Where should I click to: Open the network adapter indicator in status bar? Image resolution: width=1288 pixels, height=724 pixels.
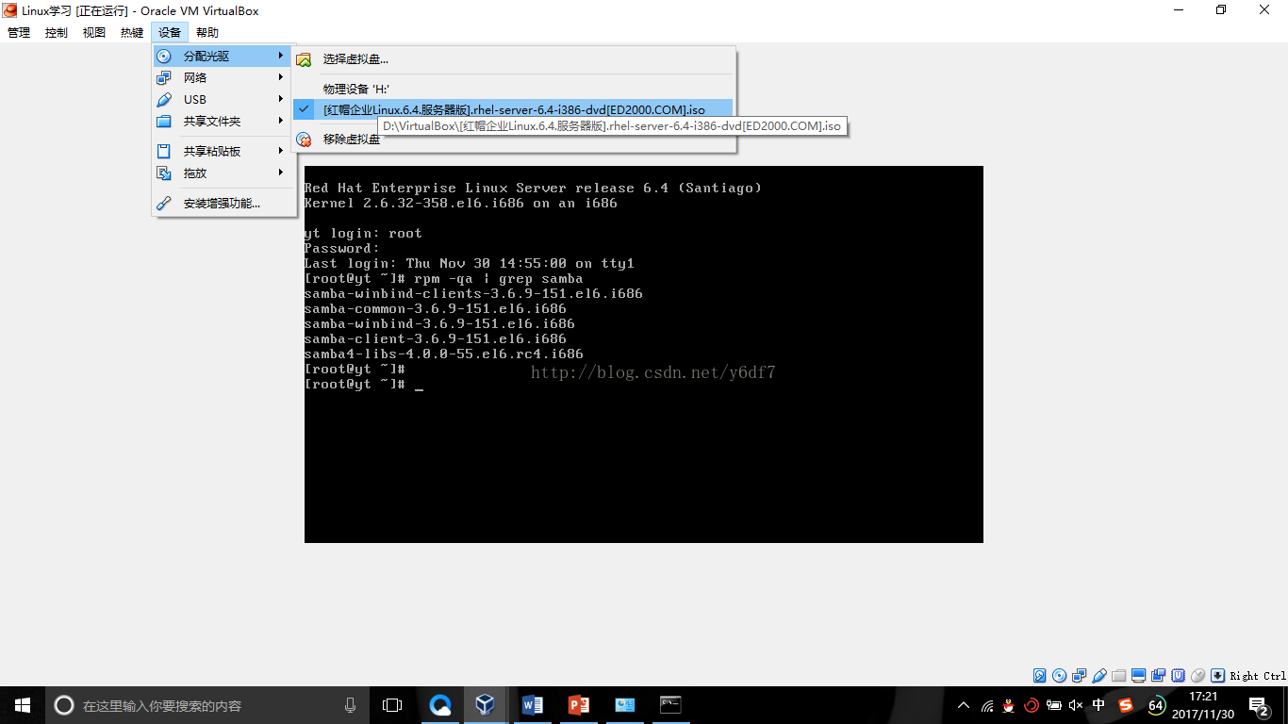coord(1080,676)
